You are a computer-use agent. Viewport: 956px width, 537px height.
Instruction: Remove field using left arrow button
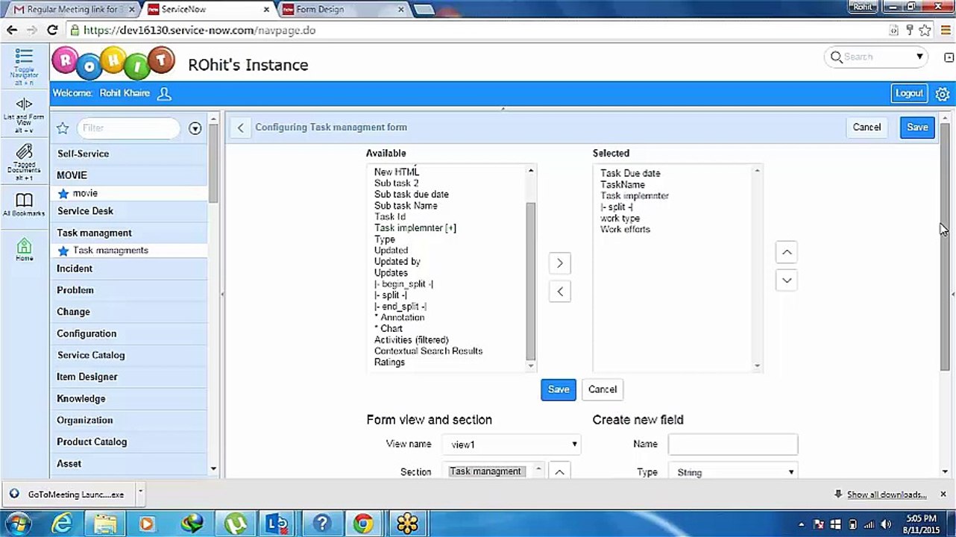coord(560,292)
